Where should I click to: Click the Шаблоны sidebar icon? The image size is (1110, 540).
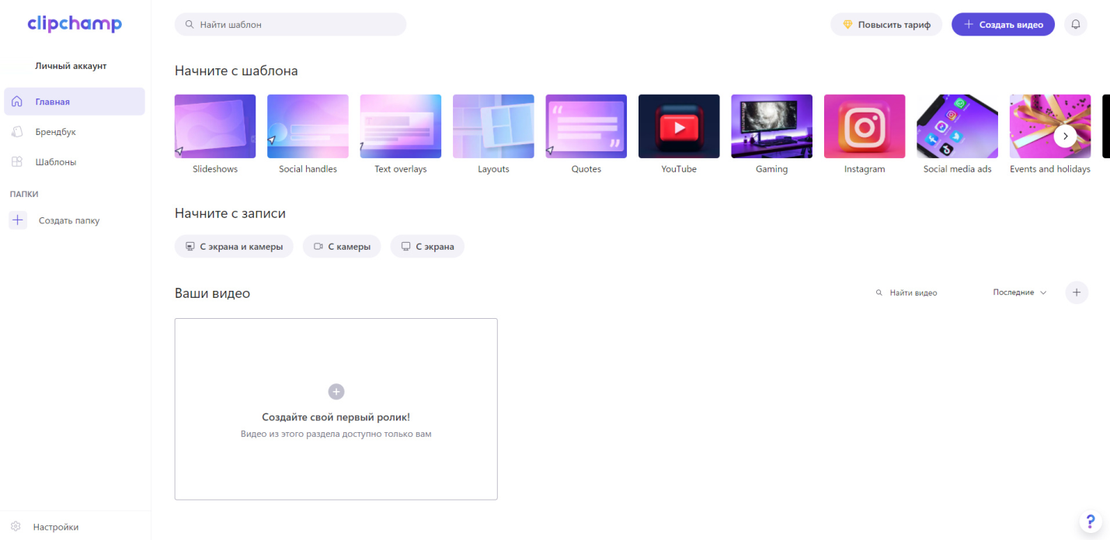(x=17, y=162)
